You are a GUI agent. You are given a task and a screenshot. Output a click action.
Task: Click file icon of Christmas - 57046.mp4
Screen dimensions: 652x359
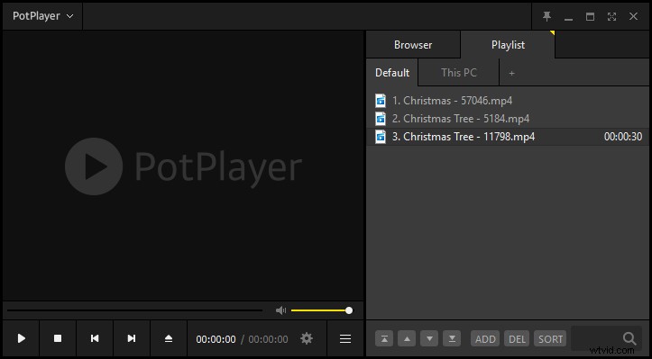click(380, 101)
